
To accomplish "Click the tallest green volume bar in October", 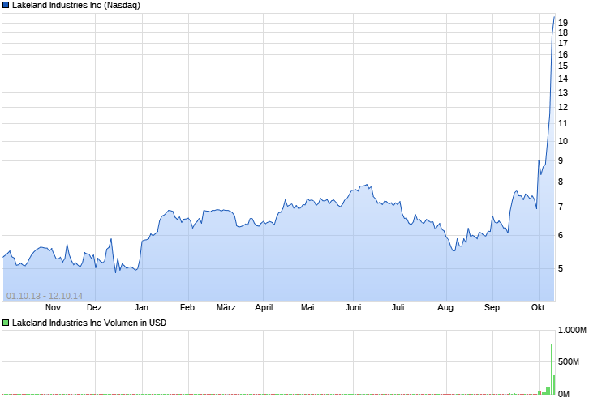I will pyautogui.click(x=552, y=369).
